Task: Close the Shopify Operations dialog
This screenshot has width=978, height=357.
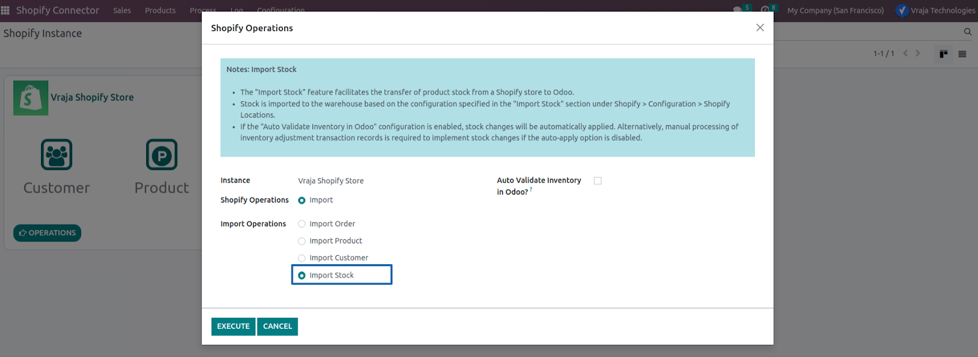Action: (x=760, y=27)
